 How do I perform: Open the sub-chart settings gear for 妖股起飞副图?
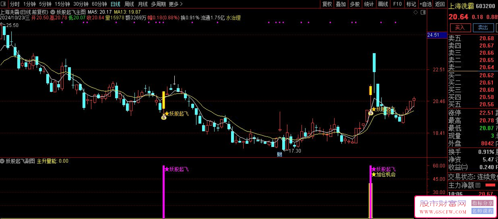point(2,161)
